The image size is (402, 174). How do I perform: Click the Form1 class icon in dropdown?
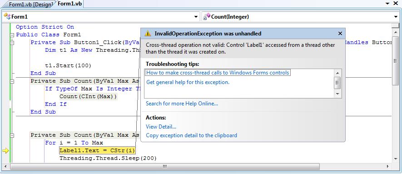(7, 17)
